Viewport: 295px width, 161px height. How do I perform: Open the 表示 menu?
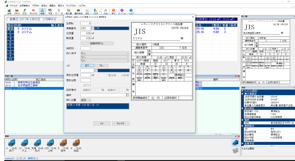61,6
